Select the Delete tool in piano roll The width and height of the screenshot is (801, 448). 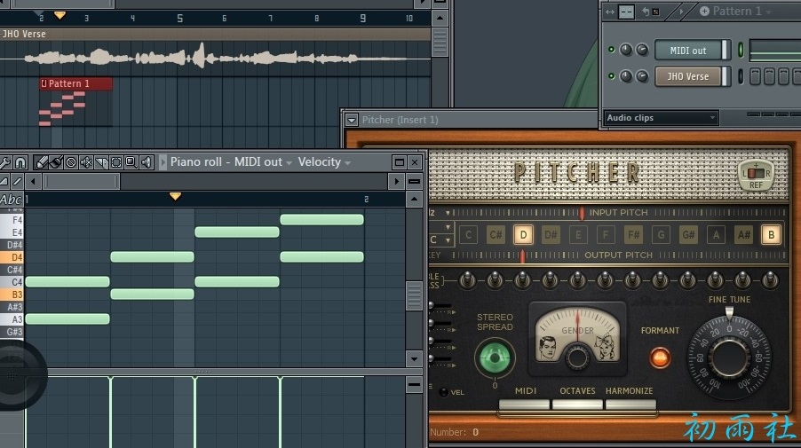pyautogui.click(x=71, y=162)
